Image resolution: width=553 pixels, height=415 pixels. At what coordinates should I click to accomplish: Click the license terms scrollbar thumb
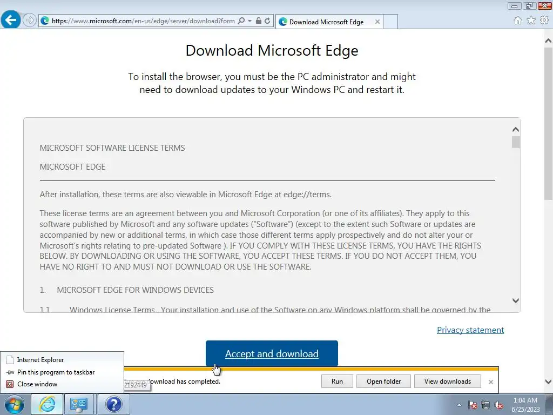[x=516, y=142]
